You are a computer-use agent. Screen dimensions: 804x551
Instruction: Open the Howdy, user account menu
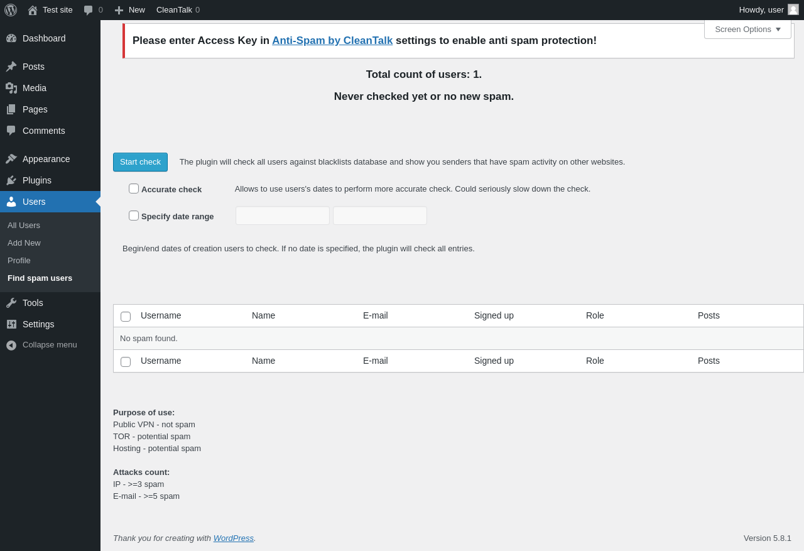(768, 10)
